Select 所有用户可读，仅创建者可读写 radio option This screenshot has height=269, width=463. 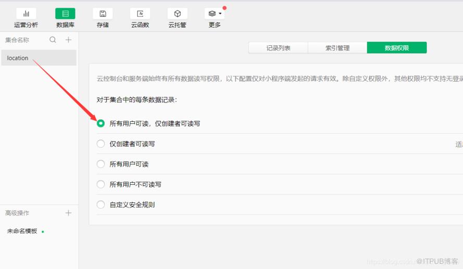coord(101,123)
